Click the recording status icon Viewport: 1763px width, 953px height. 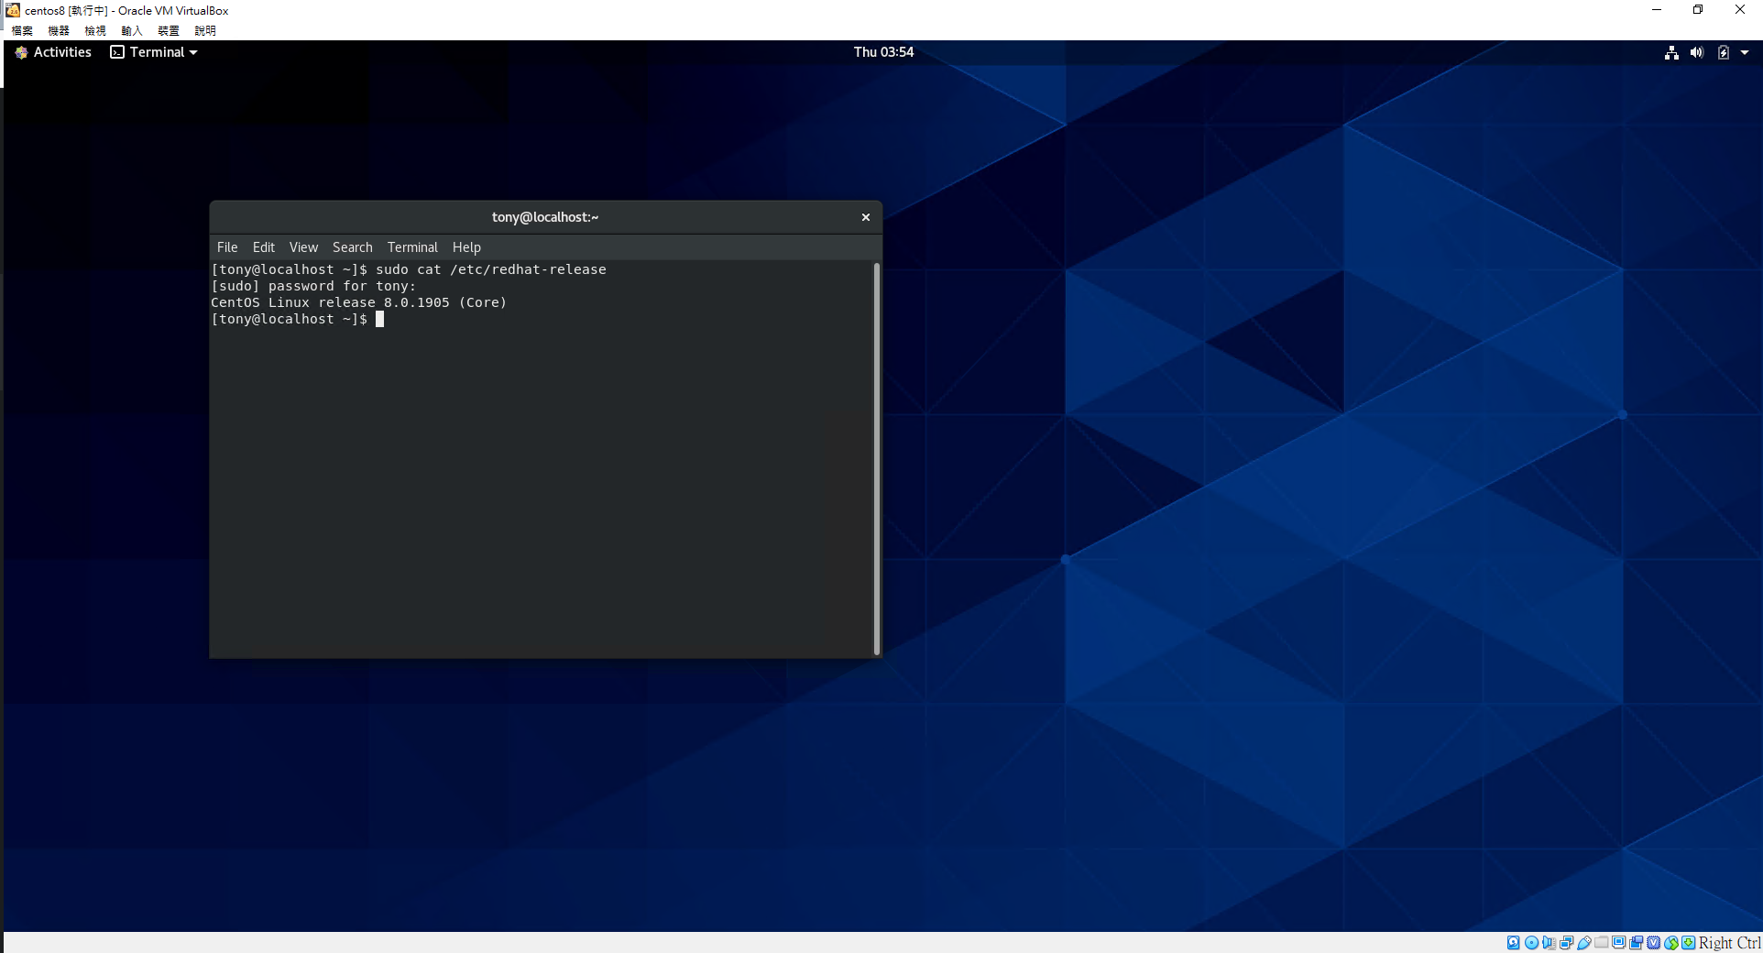coord(1637,943)
